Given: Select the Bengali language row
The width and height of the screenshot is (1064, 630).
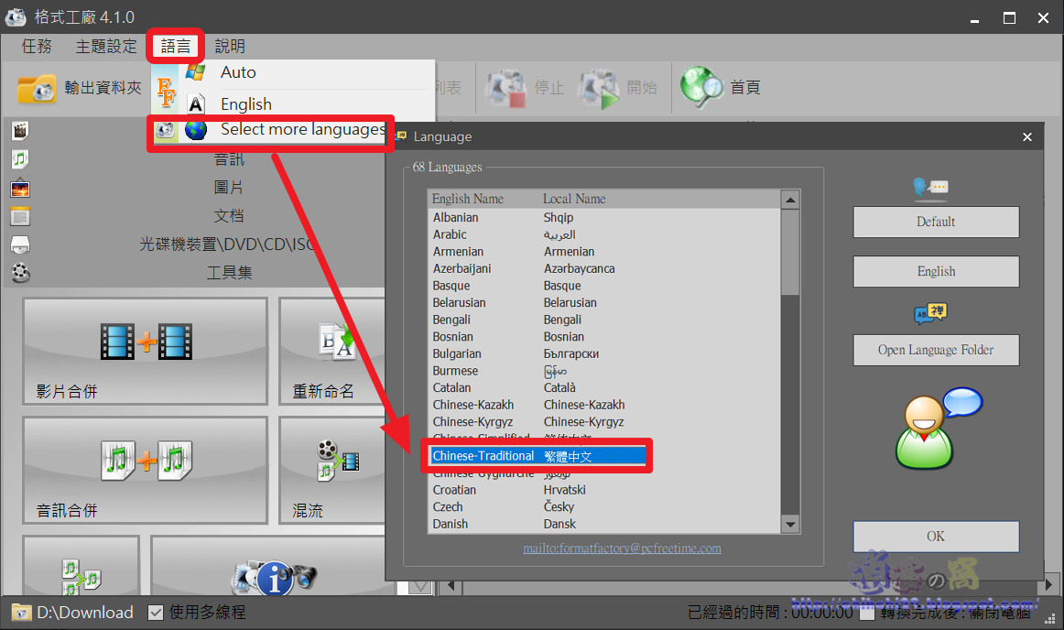Looking at the screenshot, I should point(605,319).
